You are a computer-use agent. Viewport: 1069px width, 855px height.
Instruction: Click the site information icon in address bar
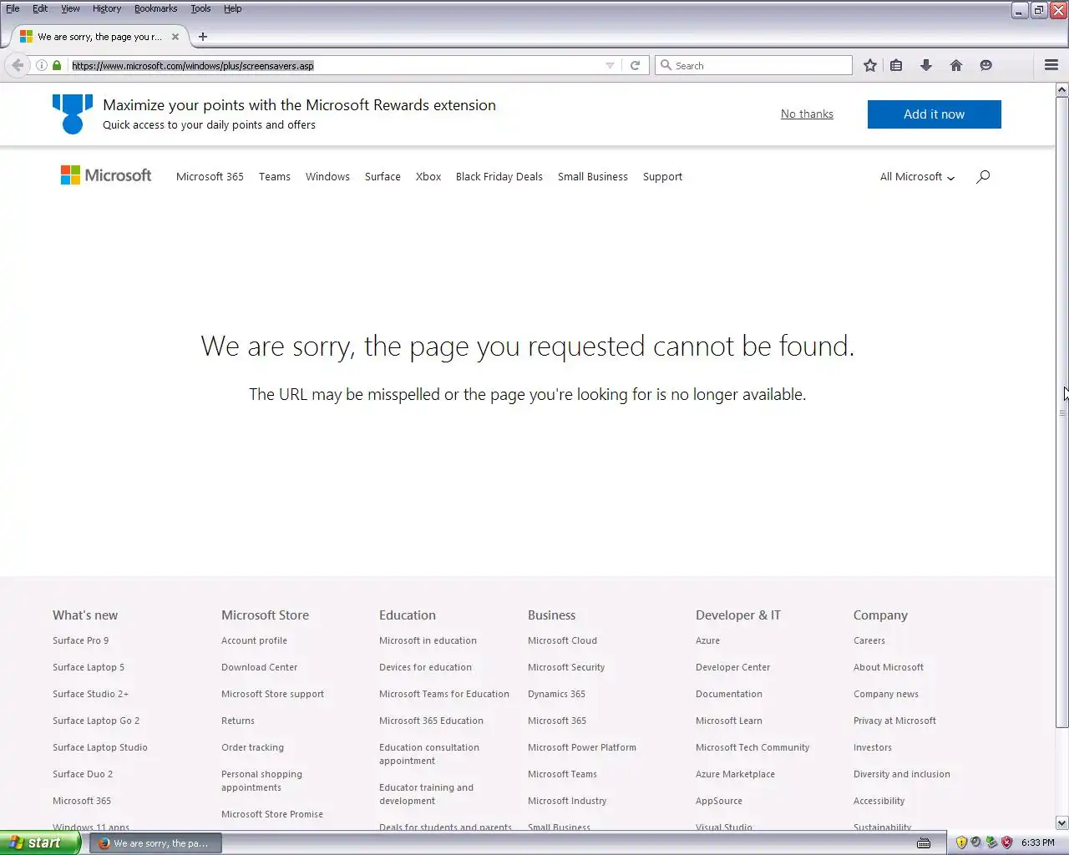[42, 65]
